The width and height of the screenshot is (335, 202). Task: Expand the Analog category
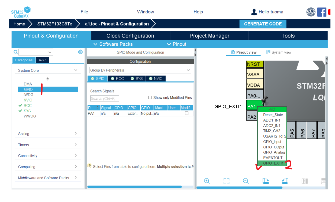point(76,133)
